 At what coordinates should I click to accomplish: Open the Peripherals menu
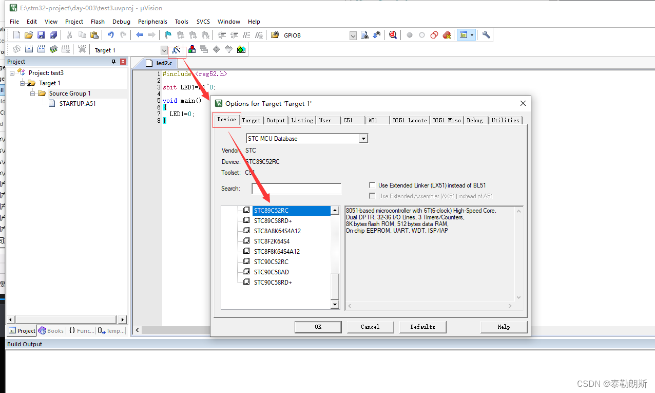tap(152, 22)
